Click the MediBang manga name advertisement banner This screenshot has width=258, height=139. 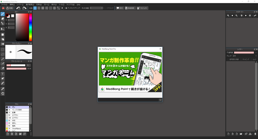click(130, 72)
